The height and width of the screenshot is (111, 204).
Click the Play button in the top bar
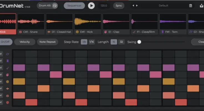pos(91,6)
